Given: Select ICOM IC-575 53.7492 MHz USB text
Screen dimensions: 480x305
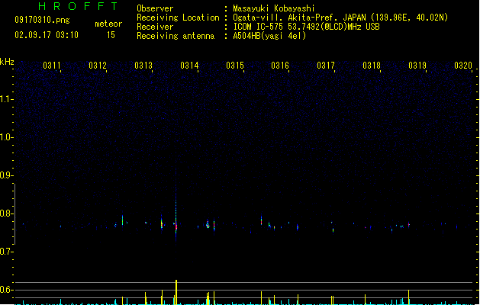Looking at the screenshot, I should pos(306,27).
